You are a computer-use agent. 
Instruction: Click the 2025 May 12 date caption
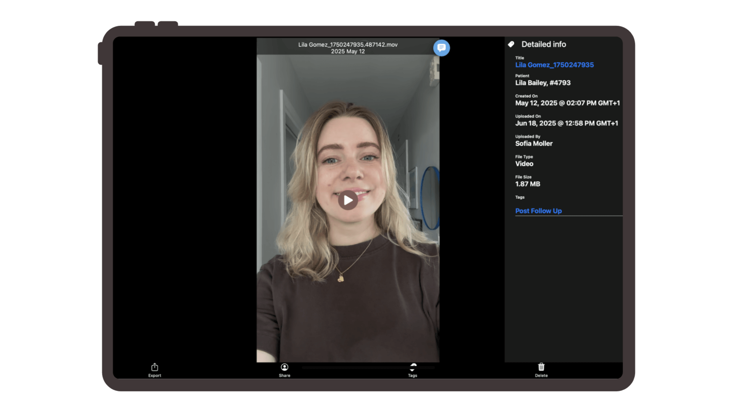tap(348, 51)
